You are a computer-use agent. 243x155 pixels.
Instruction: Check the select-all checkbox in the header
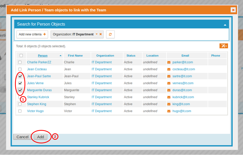tap(21, 55)
